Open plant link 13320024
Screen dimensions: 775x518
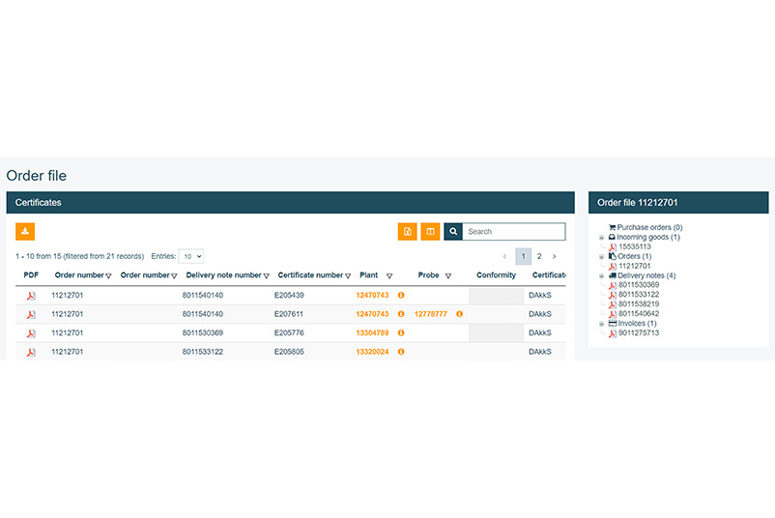click(x=372, y=352)
